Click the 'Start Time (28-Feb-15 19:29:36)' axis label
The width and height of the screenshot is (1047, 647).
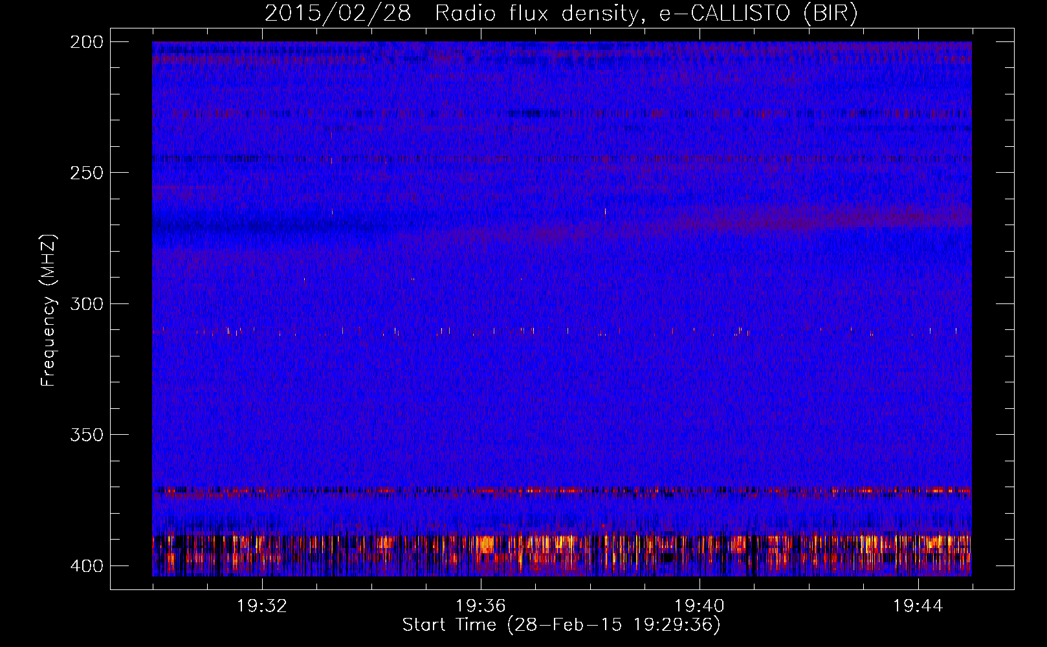click(x=562, y=625)
